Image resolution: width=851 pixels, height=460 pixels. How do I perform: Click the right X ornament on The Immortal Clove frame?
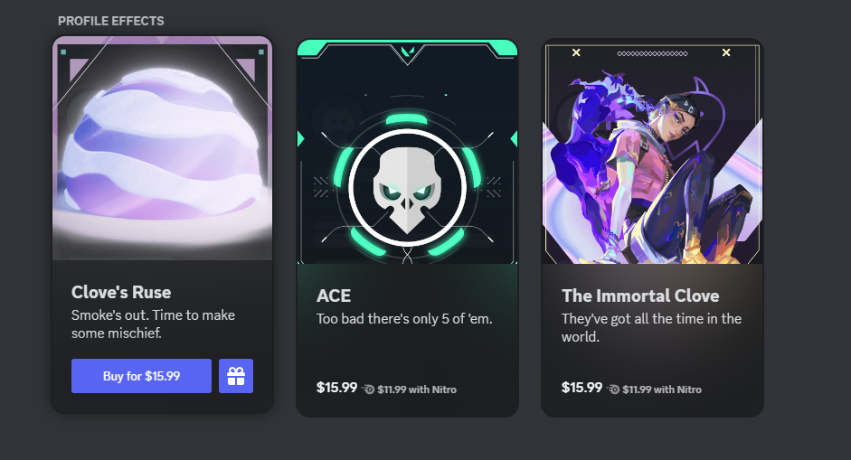pos(726,52)
